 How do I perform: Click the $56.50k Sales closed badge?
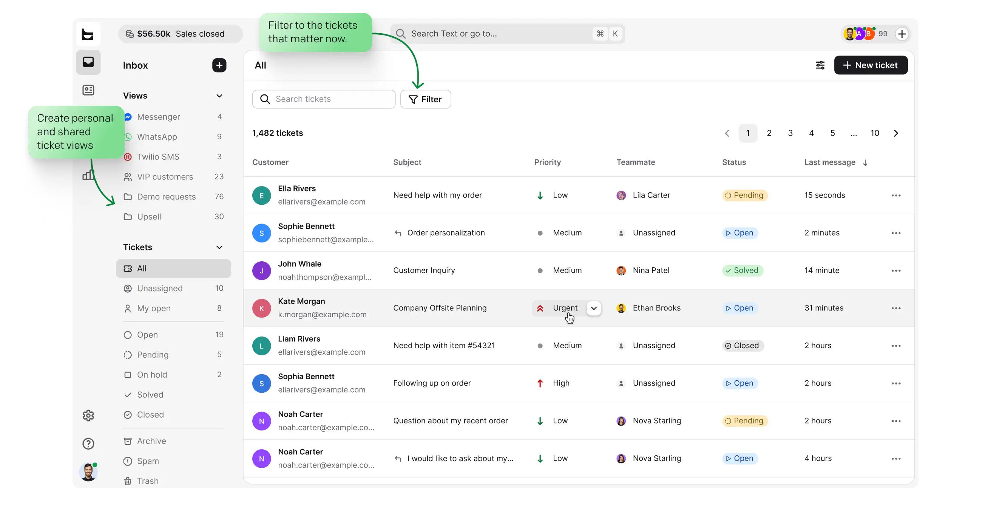pos(181,34)
